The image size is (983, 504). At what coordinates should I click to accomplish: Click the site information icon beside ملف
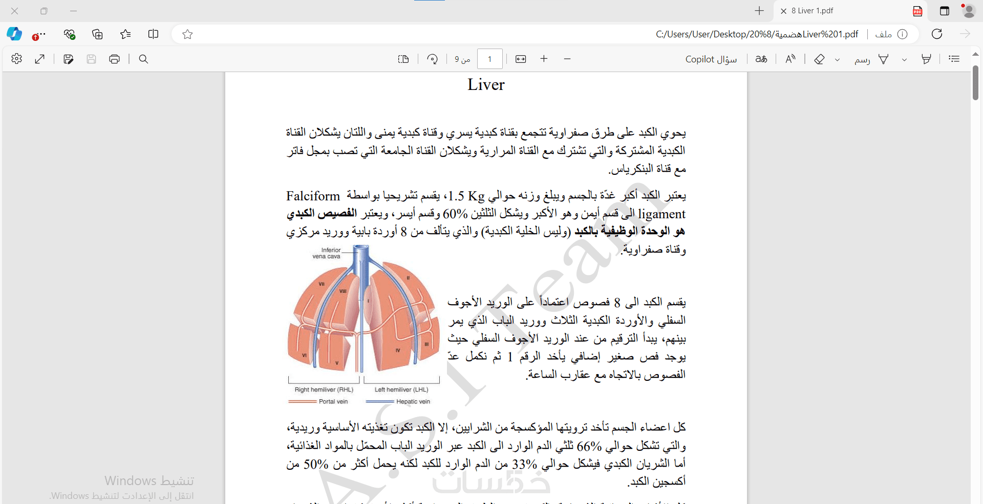pyautogui.click(x=903, y=34)
